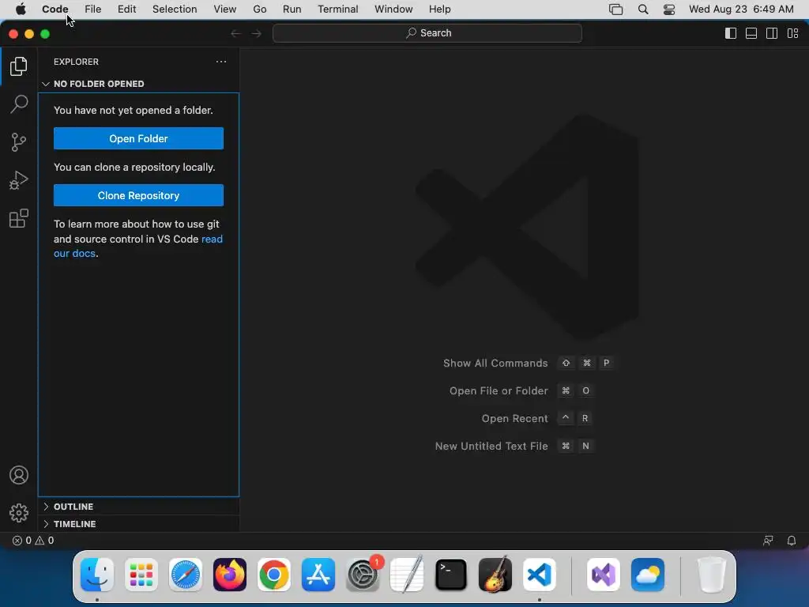Launch Terminal from the Dock
Viewport: 809px width, 607px height.
tap(451, 575)
